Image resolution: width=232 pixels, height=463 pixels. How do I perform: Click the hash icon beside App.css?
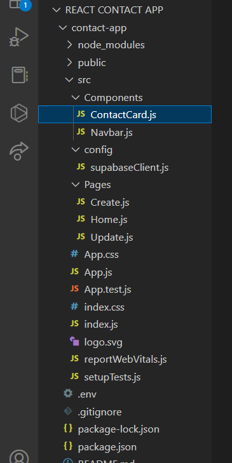pos(74,254)
